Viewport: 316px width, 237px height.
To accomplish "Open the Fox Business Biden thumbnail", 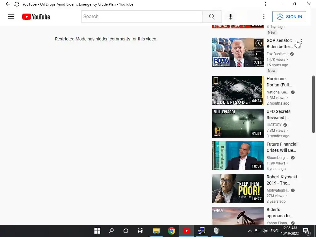I will coord(238,52).
